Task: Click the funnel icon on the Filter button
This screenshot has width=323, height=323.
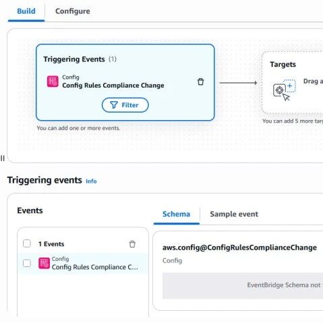Action: point(114,105)
